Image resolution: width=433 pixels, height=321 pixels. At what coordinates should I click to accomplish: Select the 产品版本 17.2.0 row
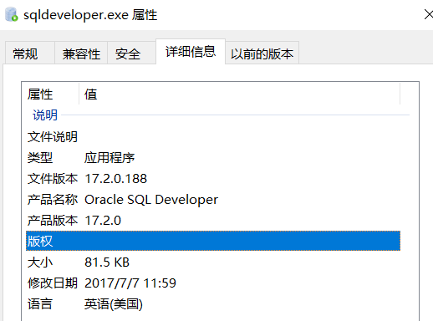tap(213, 221)
